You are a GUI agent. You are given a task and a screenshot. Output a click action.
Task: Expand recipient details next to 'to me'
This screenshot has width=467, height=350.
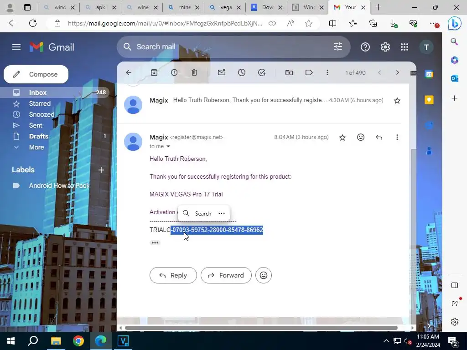point(168,146)
